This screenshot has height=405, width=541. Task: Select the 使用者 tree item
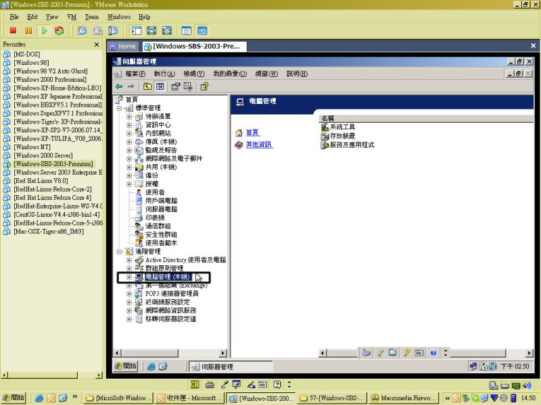coord(155,192)
